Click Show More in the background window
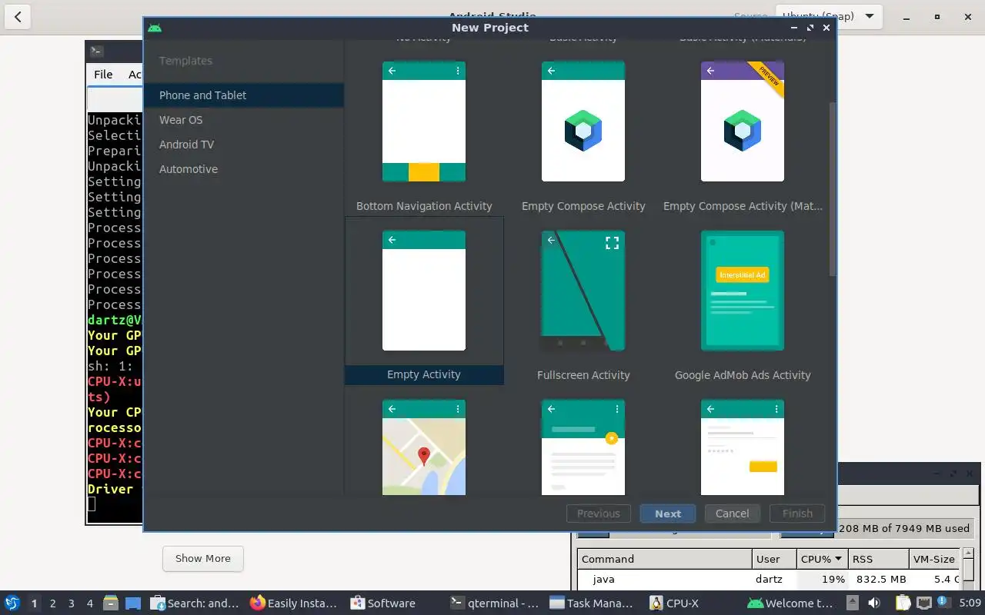985x615 pixels. [x=203, y=559]
